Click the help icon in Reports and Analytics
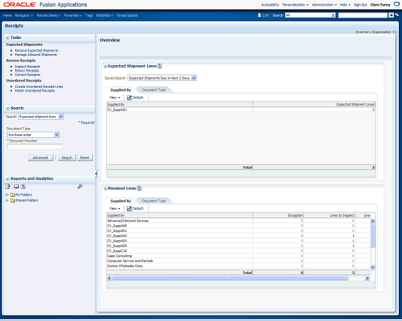Screen dimensions: 402x321 (x=23, y=186)
